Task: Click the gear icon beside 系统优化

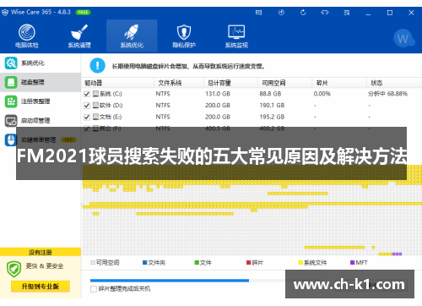Action: [x=11, y=63]
